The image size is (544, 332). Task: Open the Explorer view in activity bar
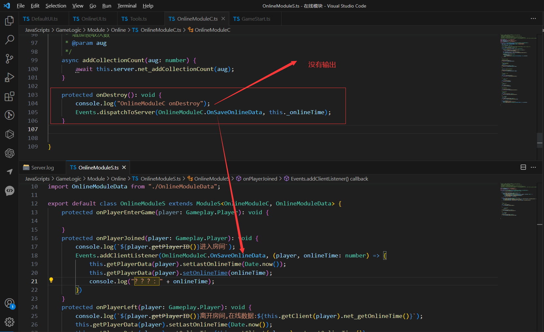point(9,21)
